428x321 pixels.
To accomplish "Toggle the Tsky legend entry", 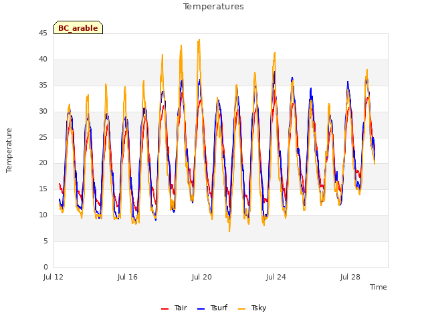I will point(252,308).
